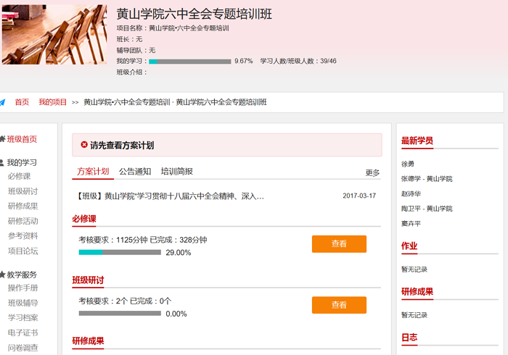
Task: Open 更多 link for more notices
Action: (372, 173)
